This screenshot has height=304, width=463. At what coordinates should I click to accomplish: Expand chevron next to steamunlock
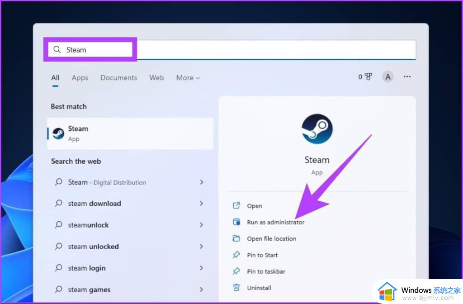[x=201, y=225]
